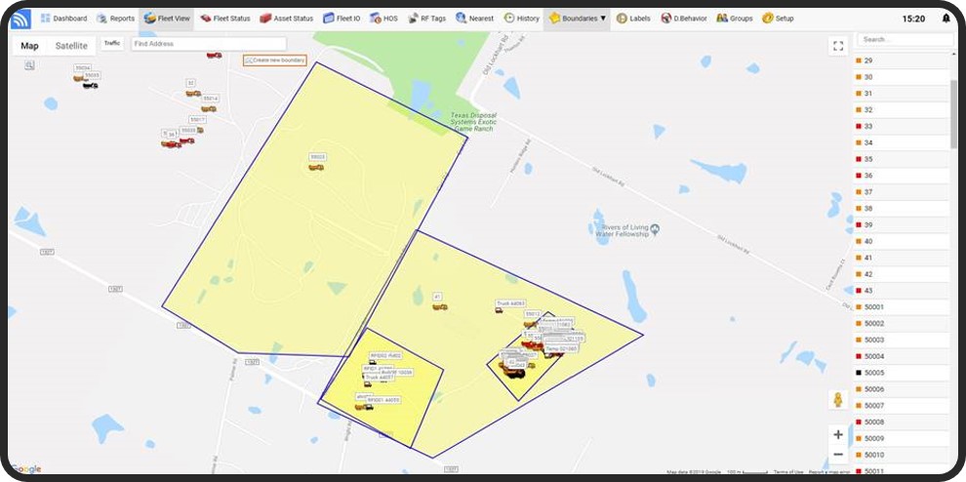Screen dimensions: 966x482
Task: Select vehicle 30 in list
Action: tap(902, 77)
